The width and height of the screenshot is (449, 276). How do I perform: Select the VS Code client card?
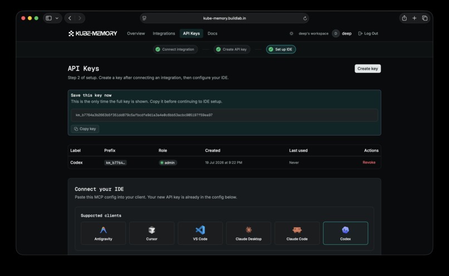pyautogui.click(x=200, y=233)
